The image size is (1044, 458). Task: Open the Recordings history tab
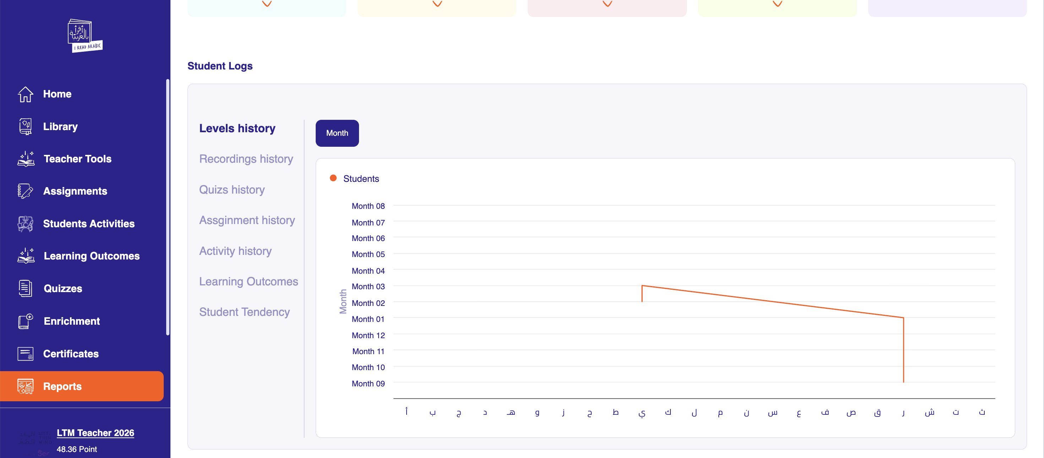[x=246, y=158]
